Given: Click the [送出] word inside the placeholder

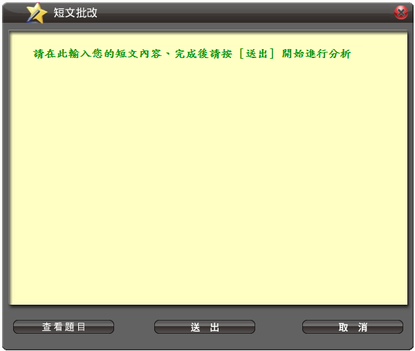Looking at the screenshot, I should coord(257,54).
